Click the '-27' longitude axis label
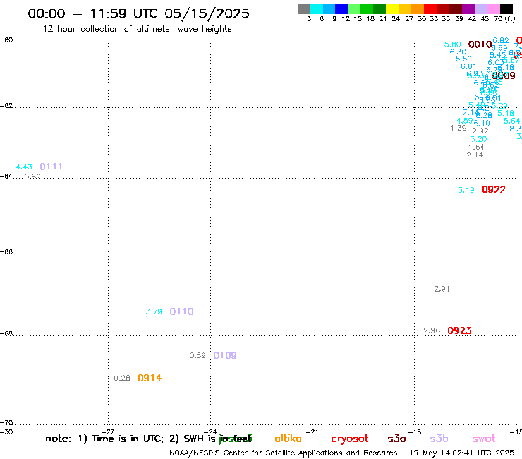Screen dimensions: 522x459 coord(108,432)
